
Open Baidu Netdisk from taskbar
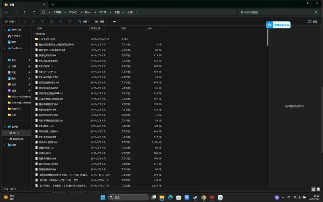[220, 198]
